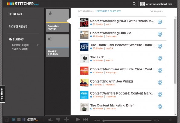180x123 pixels.
Task: Open Favorites Playlist in sidebar
Action: [21, 45]
